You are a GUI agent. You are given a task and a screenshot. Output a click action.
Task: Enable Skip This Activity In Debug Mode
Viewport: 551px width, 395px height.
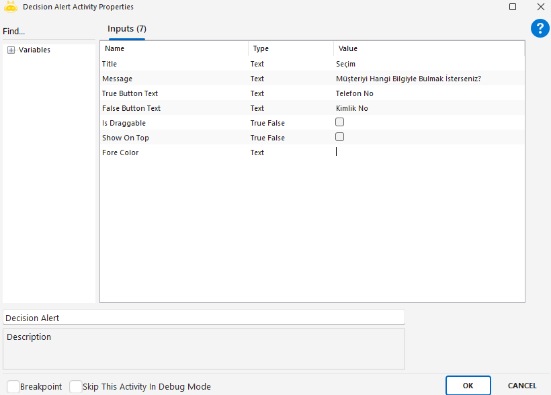[76, 386]
